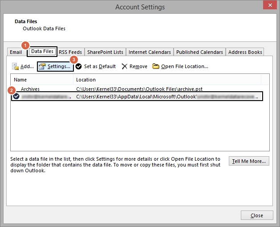This screenshot has width=280, height=227.
Task: Close the Account Settings window
Action: [270, 5]
